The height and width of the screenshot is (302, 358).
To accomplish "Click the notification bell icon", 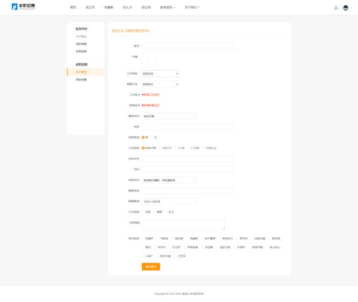I will click(336, 8).
